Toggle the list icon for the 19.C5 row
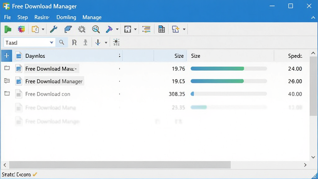Image resolution: width=318 pixels, height=179 pixels. (x=7, y=81)
